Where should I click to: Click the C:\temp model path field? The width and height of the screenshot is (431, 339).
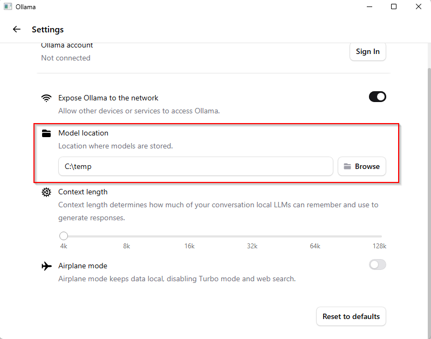[x=195, y=167]
